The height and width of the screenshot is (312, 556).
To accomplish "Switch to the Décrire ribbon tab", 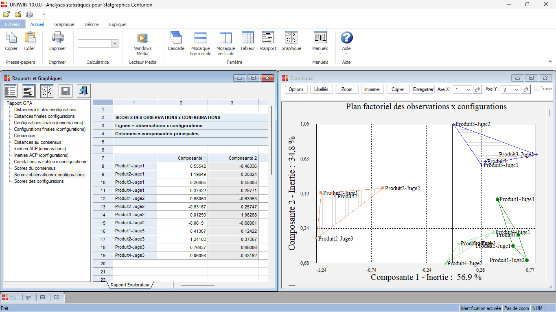I will (x=92, y=24).
